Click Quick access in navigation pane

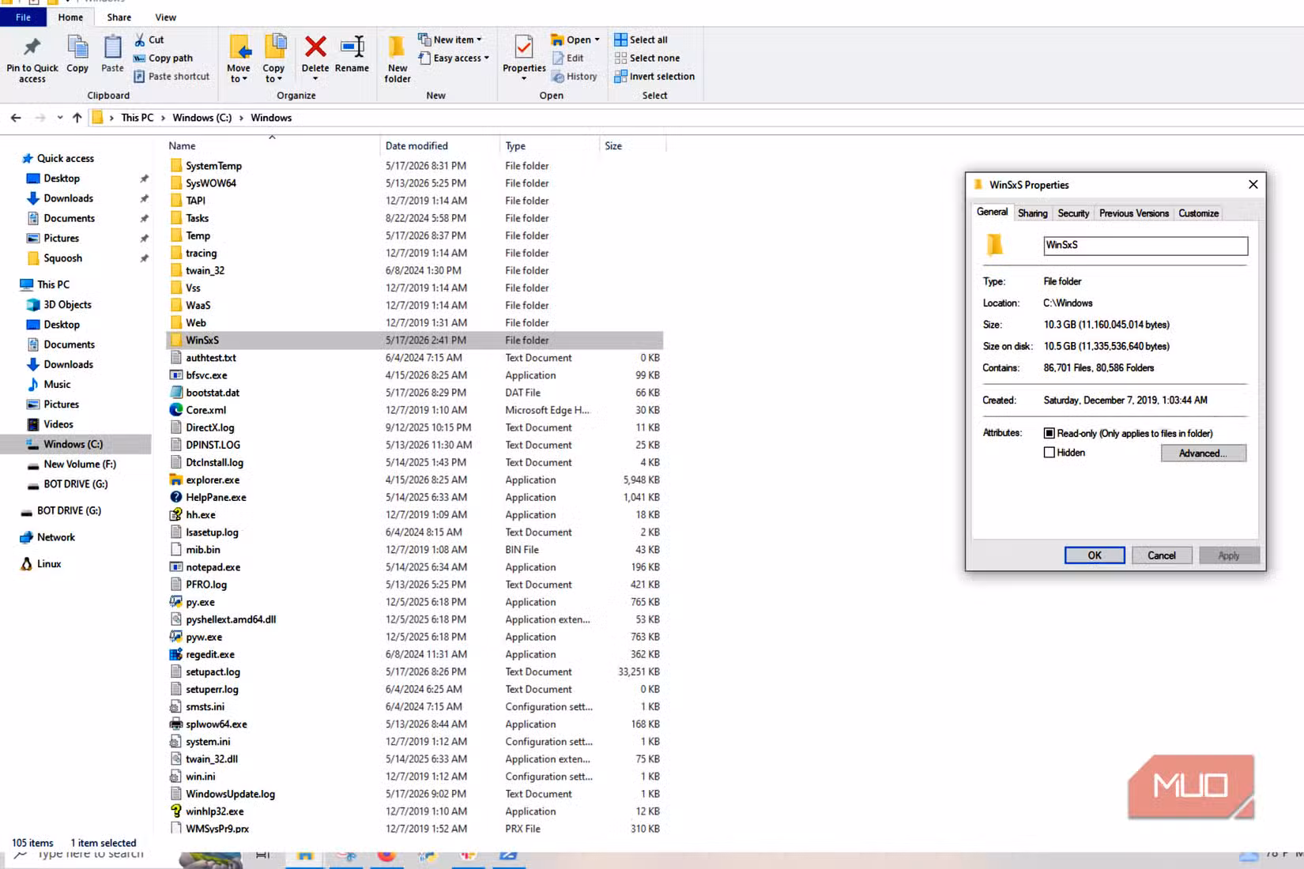pos(65,159)
